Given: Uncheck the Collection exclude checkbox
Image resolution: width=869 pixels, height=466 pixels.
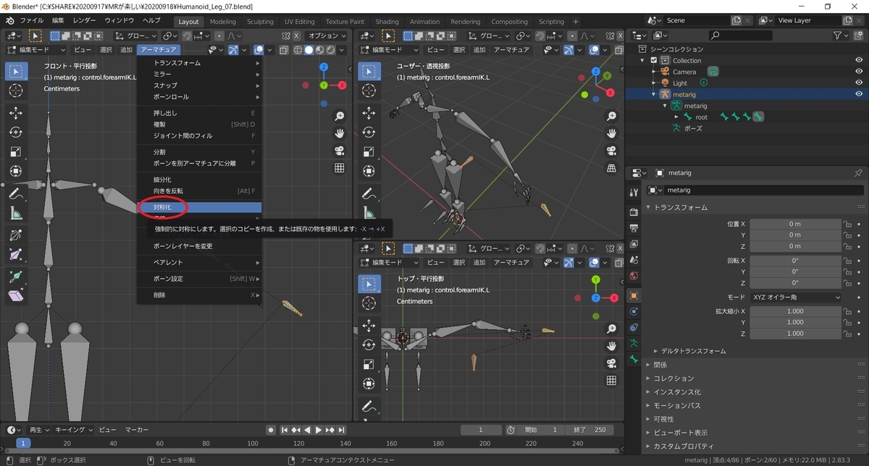Looking at the screenshot, I should click(654, 61).
